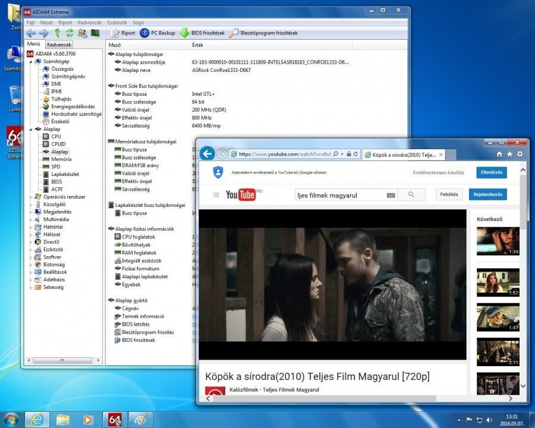
Task: Click Emlékeztessen később link
Action: point(439,173)
